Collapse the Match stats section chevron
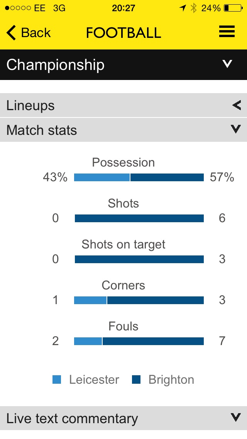The height and width of the screenshot is (439, 247). [236, 129]
